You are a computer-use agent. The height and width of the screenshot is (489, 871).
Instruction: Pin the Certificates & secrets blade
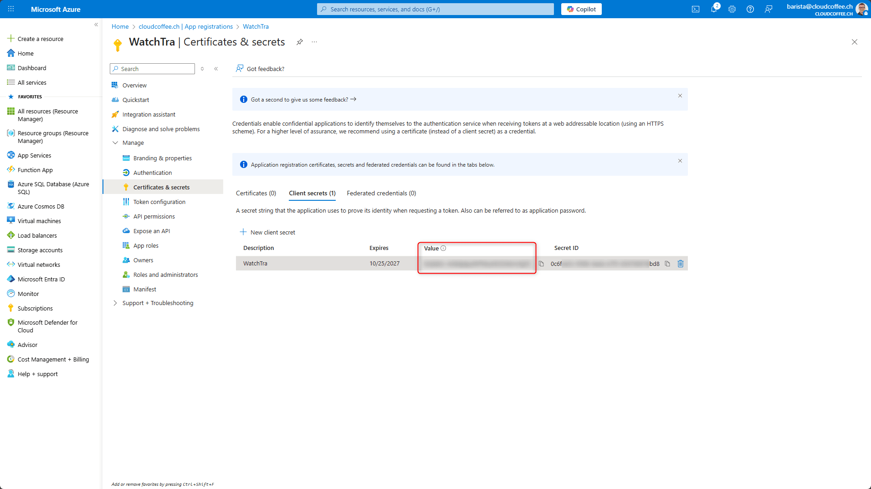click(300, 42)
